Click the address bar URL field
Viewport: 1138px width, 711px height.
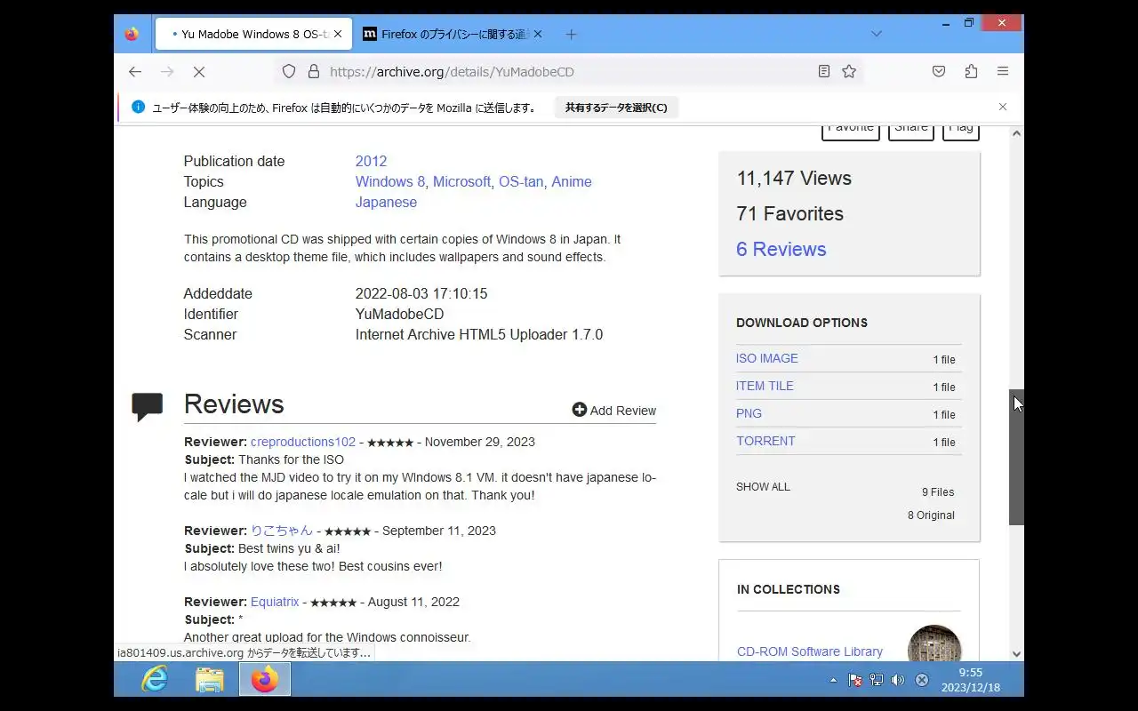pyautogui.click(x=569, y=71)
